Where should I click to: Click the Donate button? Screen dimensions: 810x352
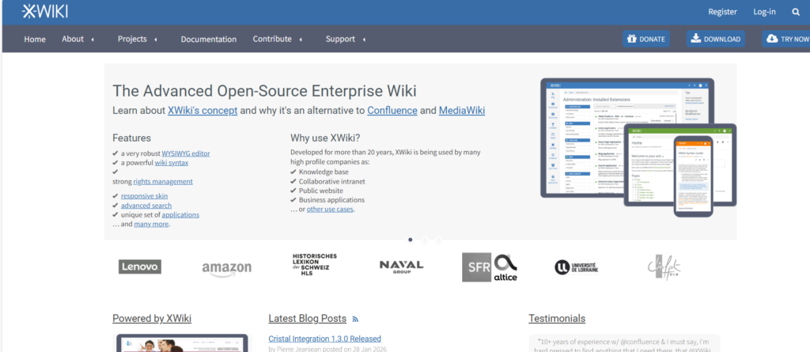[x=645, y=39]
